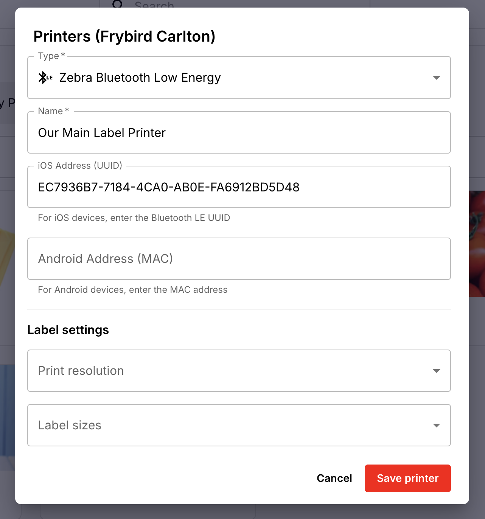Cancel the printer dialog
The height and width of the screenshot is (519, 485).
tap(334, 478)
